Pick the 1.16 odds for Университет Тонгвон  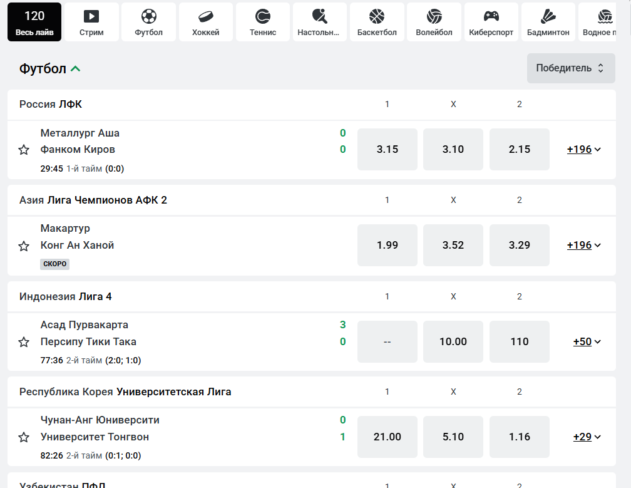click(519, 437)
